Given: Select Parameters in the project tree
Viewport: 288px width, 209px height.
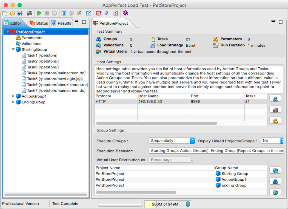Looking at the screenshot, I should pyautogui.click(x=32, y=38).
